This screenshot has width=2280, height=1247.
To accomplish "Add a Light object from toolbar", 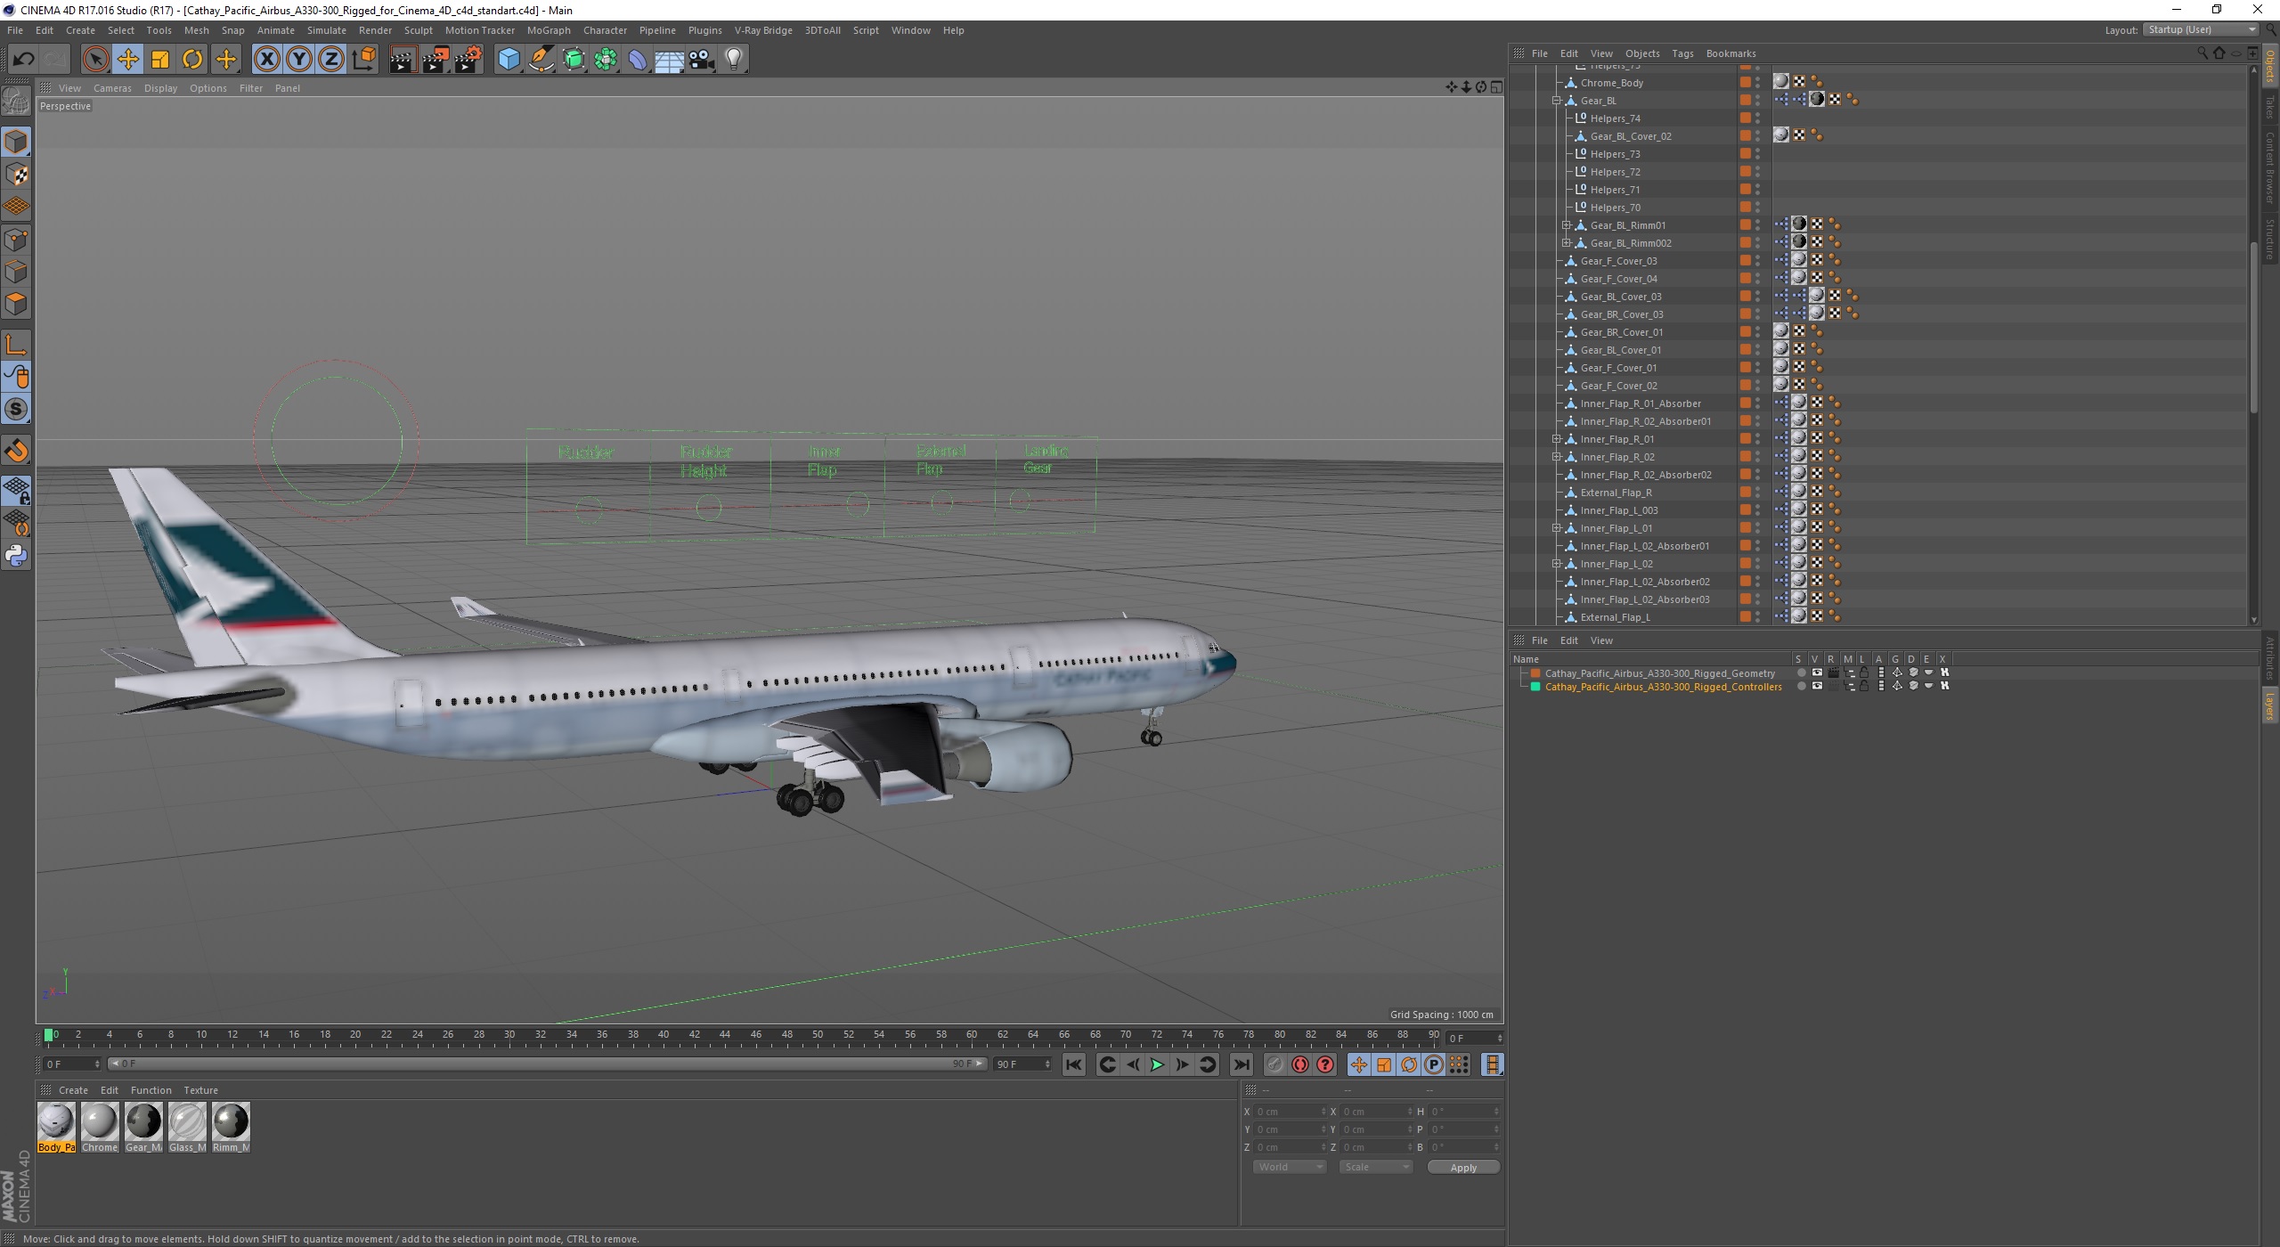I will pyautogui.click(x=734, y=60).
